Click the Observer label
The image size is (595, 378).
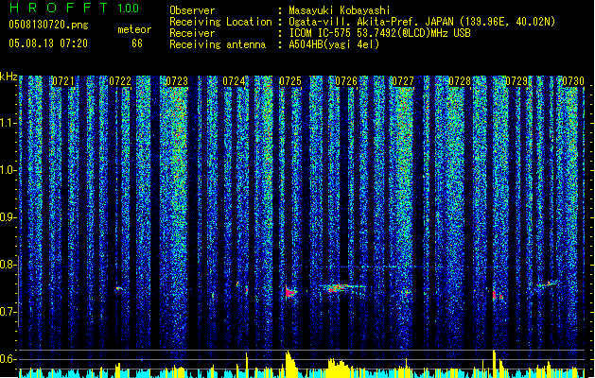tap(192, 10)
